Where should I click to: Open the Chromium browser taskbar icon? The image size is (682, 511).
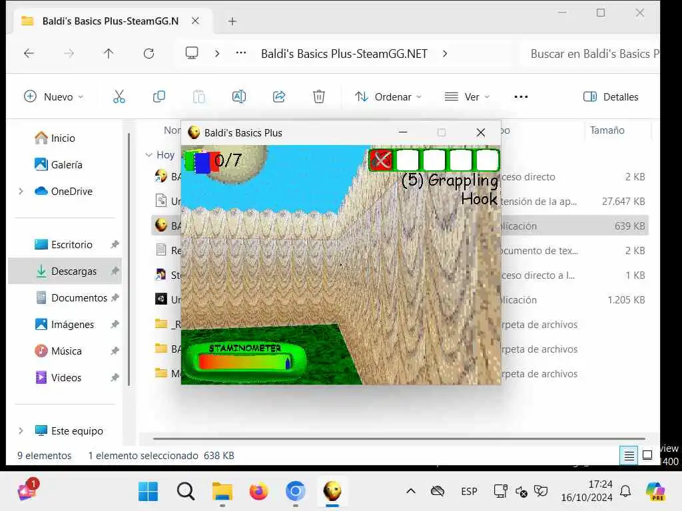[x=295, y=492]
